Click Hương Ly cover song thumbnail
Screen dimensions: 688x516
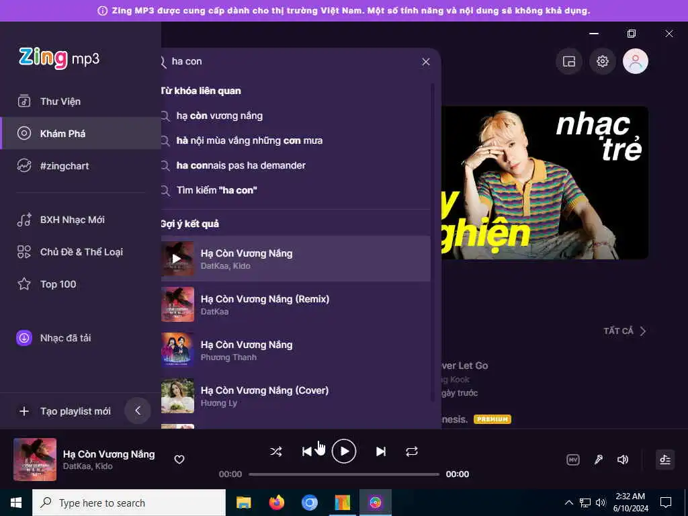[177, 396]
